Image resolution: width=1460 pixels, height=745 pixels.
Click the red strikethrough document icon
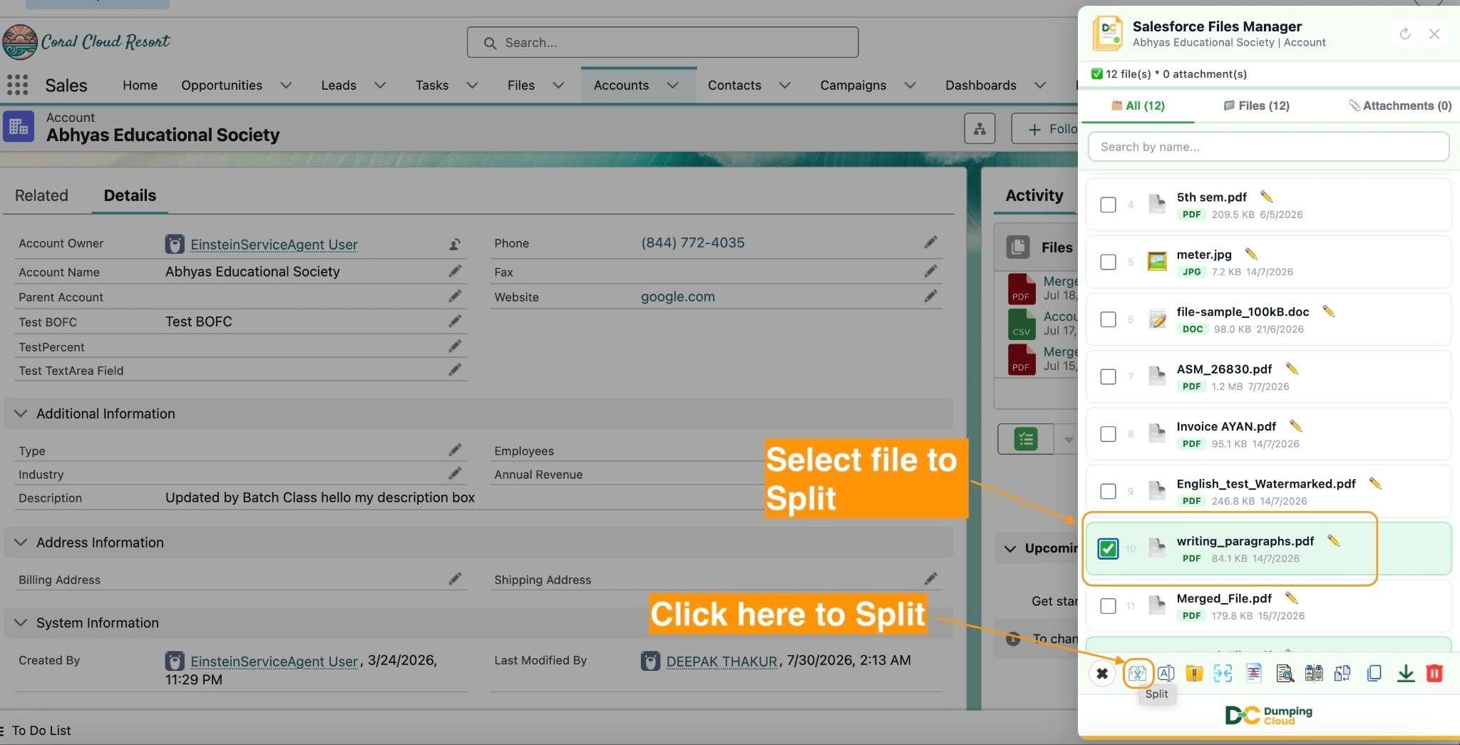click(x=1253, y=673)
